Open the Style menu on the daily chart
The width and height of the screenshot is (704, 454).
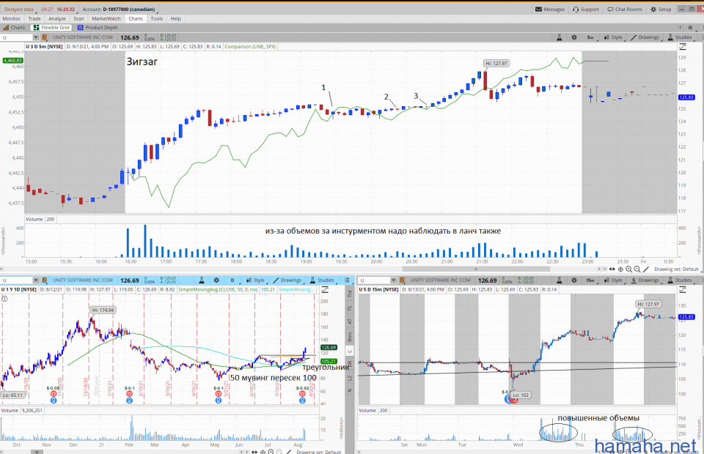pos(255,280)
